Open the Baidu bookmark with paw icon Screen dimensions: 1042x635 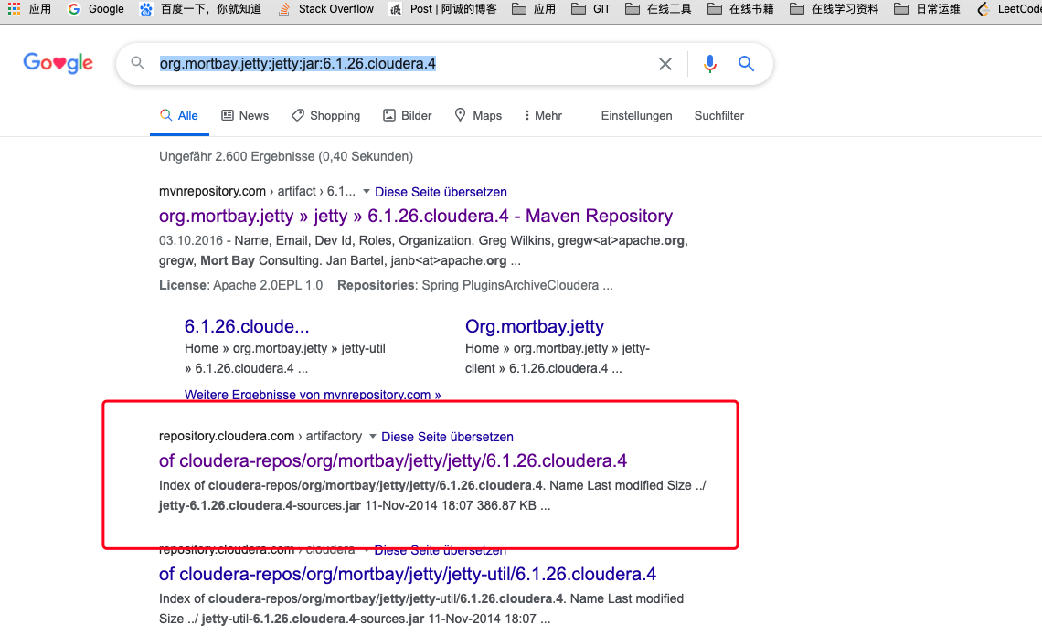tap(201, 8)
